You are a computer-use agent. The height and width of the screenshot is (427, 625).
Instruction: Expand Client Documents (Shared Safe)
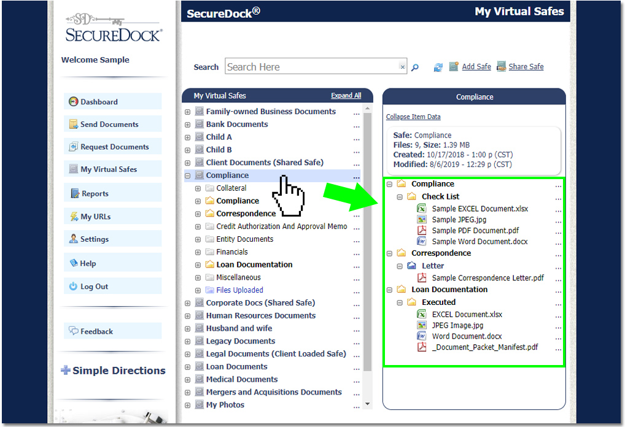coord(187,163)
